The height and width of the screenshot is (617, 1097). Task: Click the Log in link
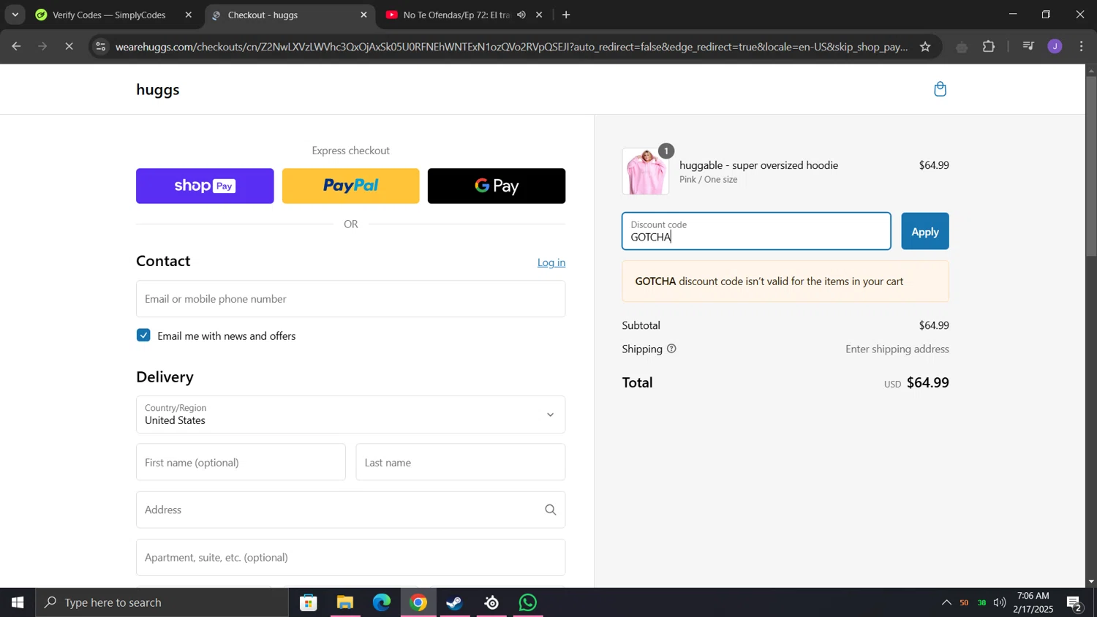(551, 262)
